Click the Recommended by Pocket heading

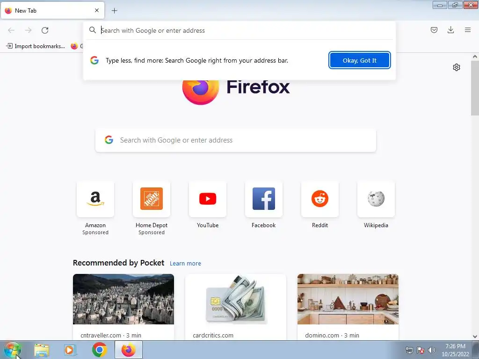118,263
